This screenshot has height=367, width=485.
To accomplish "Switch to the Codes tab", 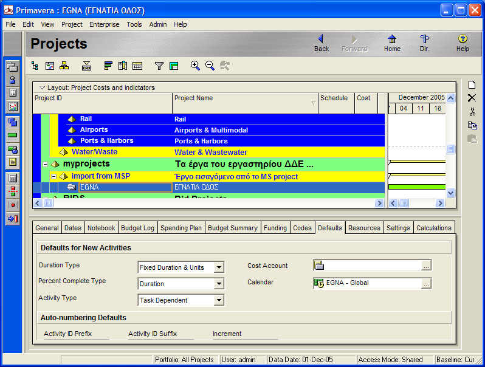I will click(302, 228).
